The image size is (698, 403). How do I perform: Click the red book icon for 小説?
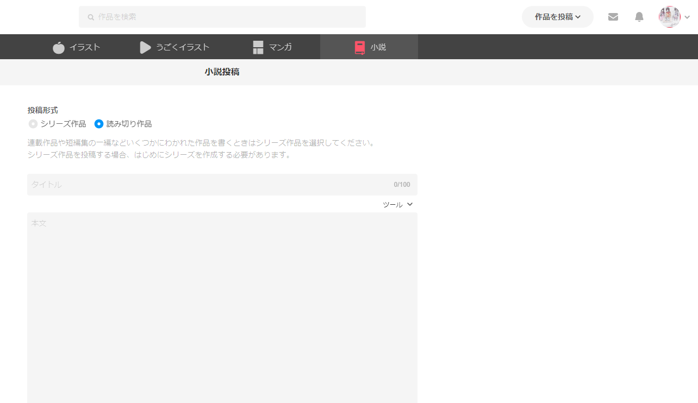click(x=360, y=47)
